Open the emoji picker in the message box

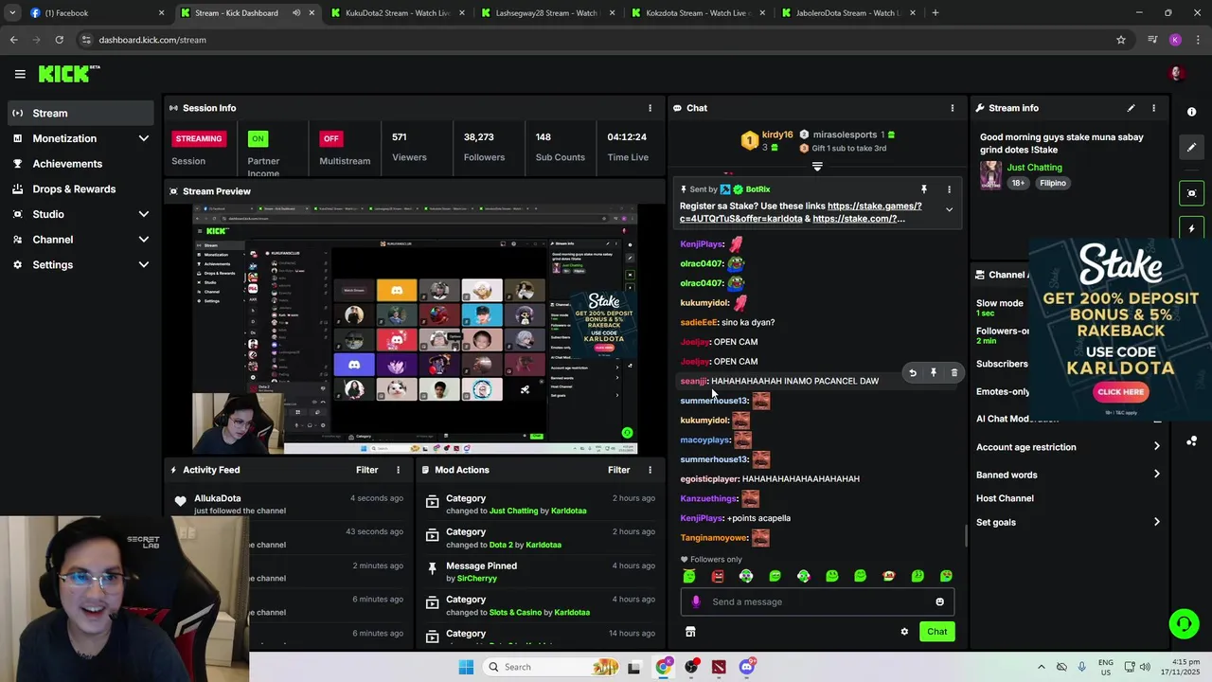[939, 601]
